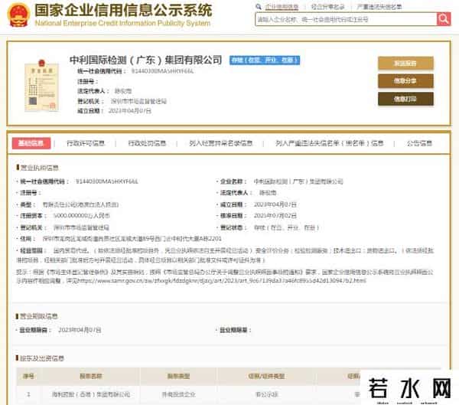Click the 营业执照信息 section header
Screen dimensions: 459x405
click(37, 166)
